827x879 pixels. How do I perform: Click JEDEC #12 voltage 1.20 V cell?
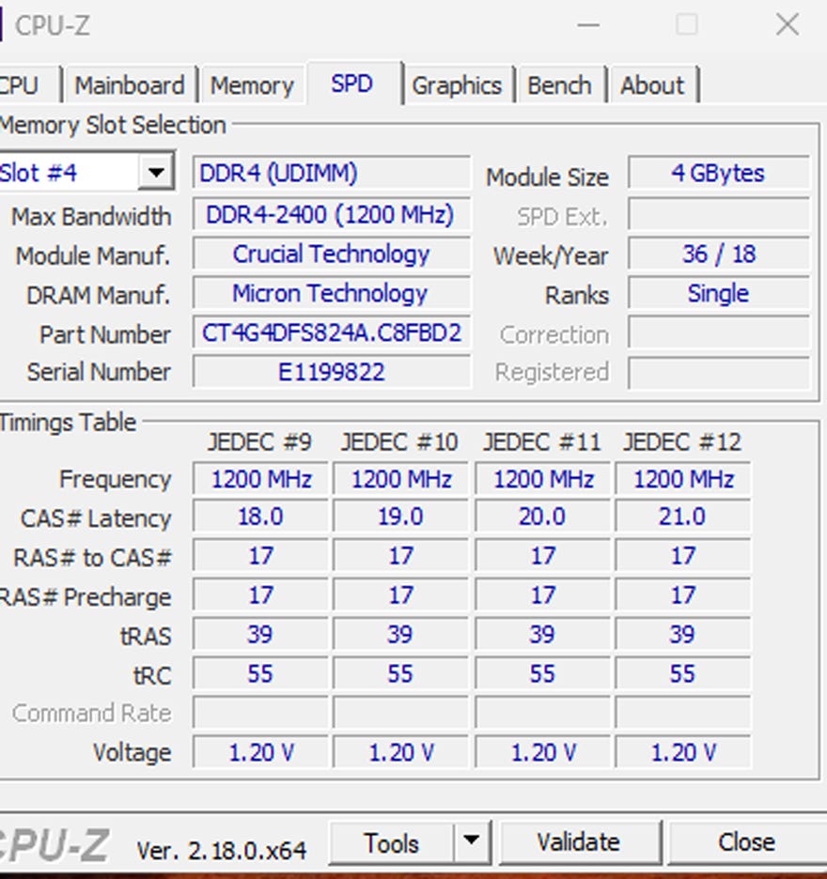tap(683, 751)
